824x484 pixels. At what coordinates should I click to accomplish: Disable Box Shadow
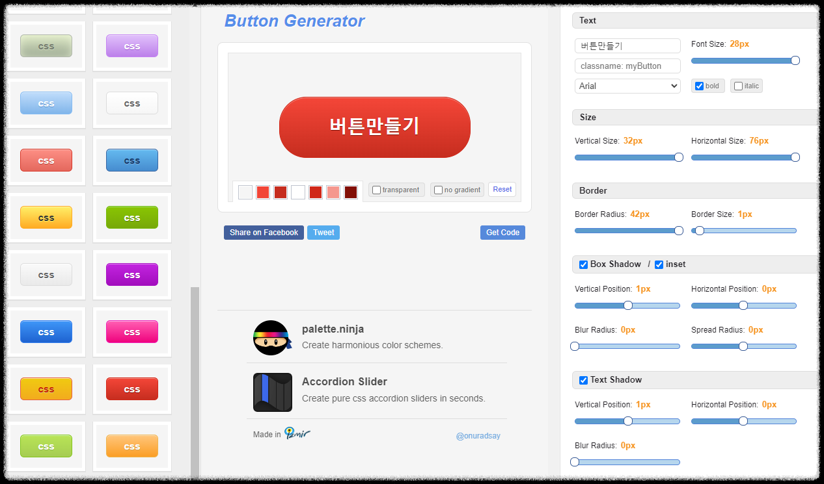click(583, 264)
